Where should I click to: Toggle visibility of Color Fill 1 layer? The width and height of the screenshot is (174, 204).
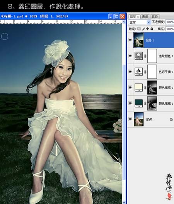coord(130,103)
